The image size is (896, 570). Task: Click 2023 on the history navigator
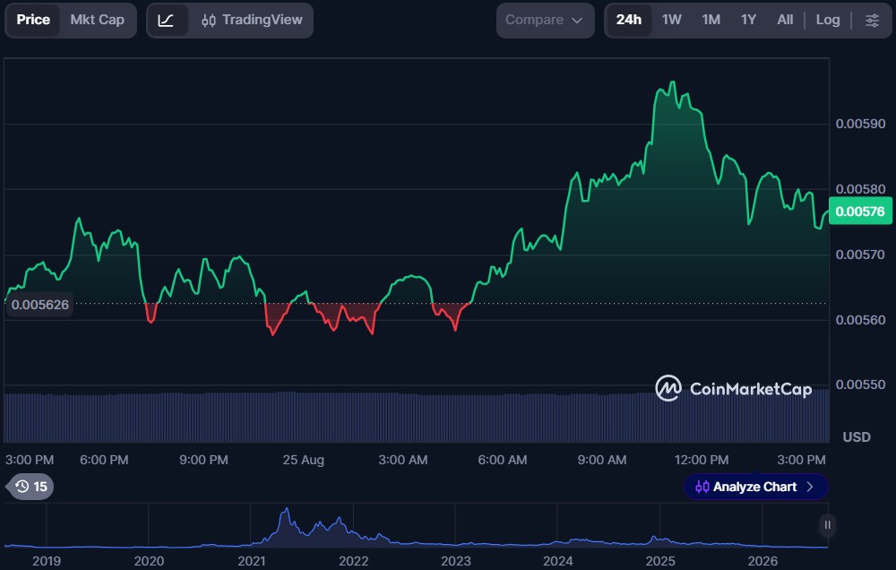click(x=455, y=561)
